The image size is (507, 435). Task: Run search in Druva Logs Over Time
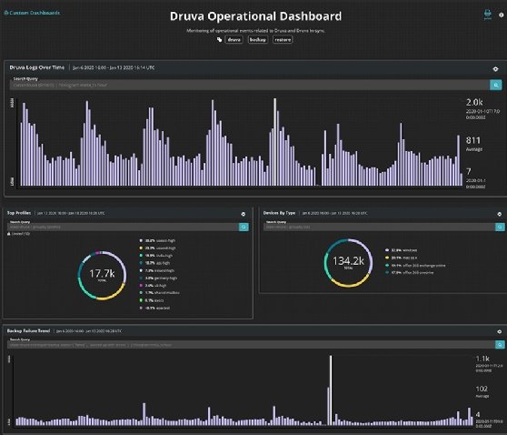click(x=496, y=85)
